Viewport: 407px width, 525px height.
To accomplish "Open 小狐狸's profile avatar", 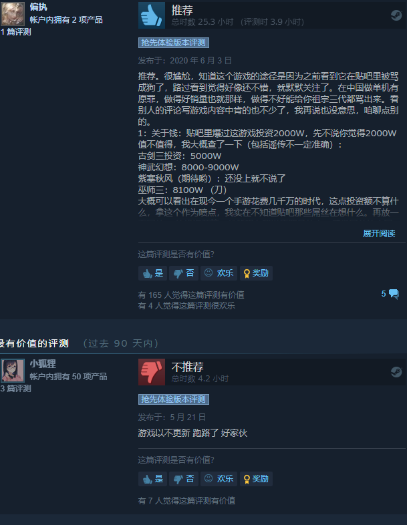I will point(13,370).
